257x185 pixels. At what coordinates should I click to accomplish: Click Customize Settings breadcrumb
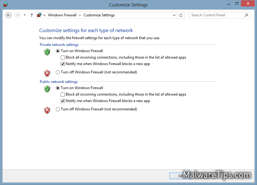99,15
